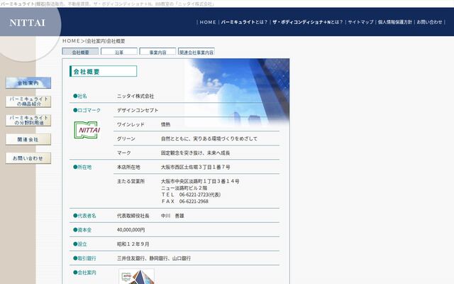Click the address 大阪市中央区淡路町1丁目3番14号
This screenshot has width=454, height=284.
[200, 181]
